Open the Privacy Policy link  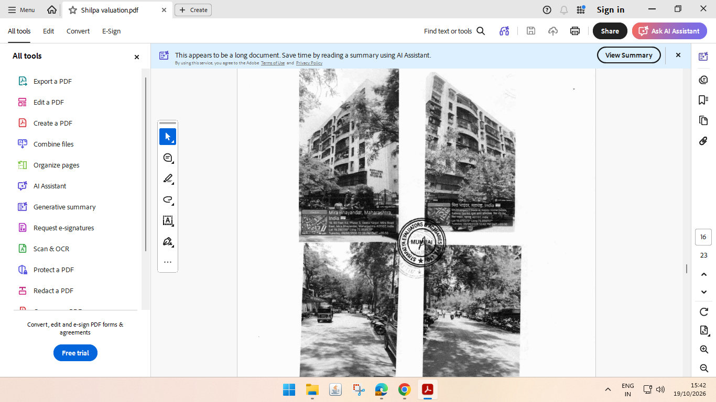pos(309,63)
